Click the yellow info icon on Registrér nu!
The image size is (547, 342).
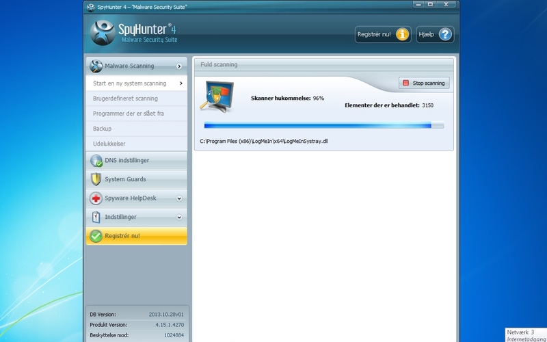click(x=402, y=35)
